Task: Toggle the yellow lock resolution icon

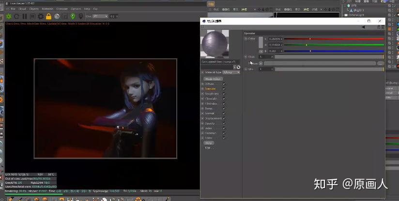Action: click(48, 16)
